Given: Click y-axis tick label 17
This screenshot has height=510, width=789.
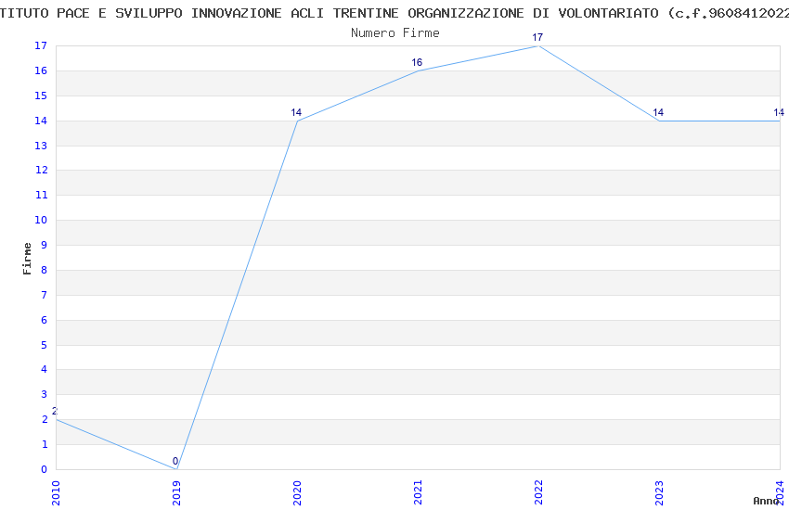Looking at the screenshot, I should click(x=41, y=45).
